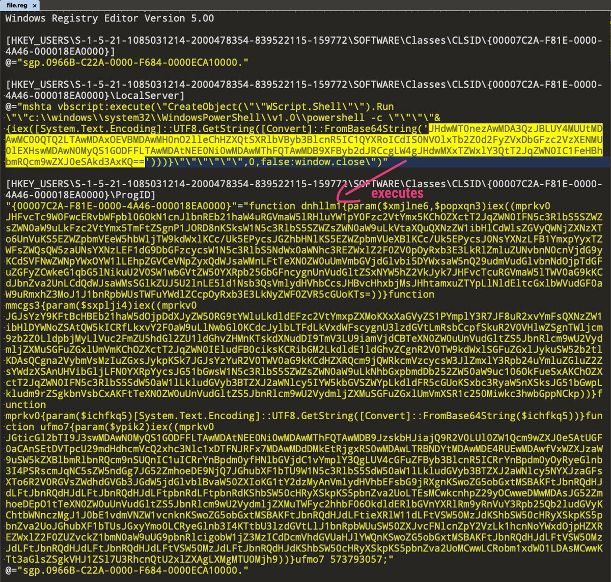Click the line ending with "}\ProgID]"
Viewport: 611px width, 582px height.
pos(80,195)
